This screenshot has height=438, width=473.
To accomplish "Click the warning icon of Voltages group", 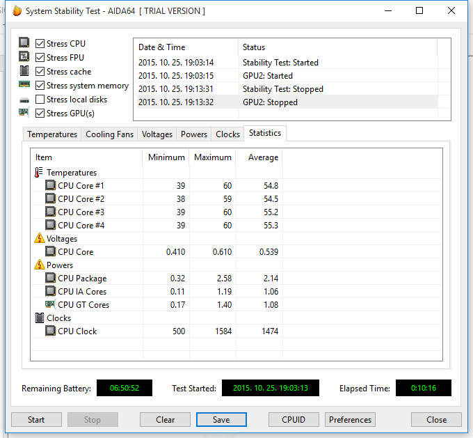I will click(40, 238).
